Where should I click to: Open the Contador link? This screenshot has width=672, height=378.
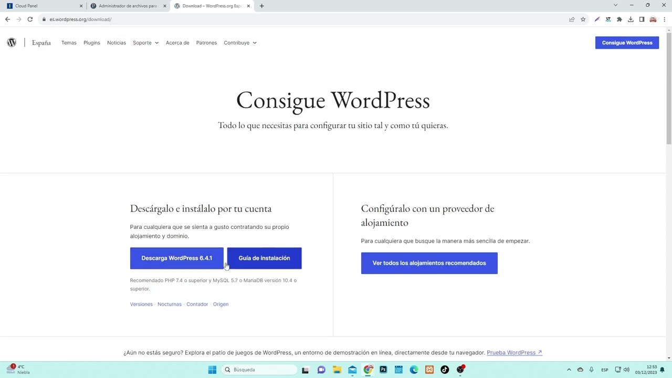point(197,304)
